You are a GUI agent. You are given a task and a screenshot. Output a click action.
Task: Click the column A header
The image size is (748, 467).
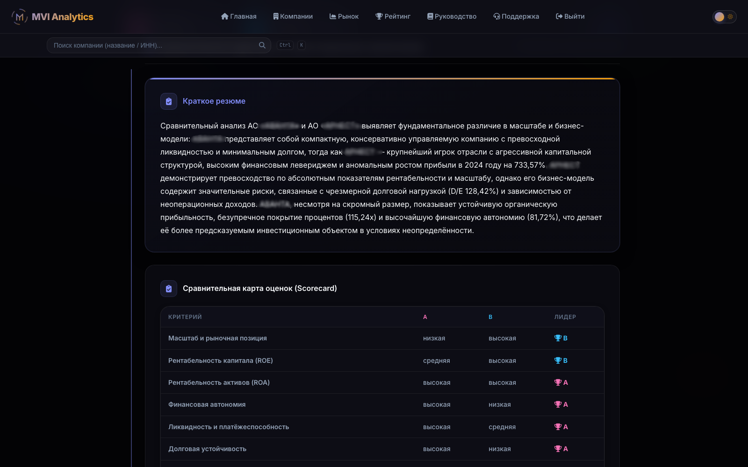[x=425, y=317]
